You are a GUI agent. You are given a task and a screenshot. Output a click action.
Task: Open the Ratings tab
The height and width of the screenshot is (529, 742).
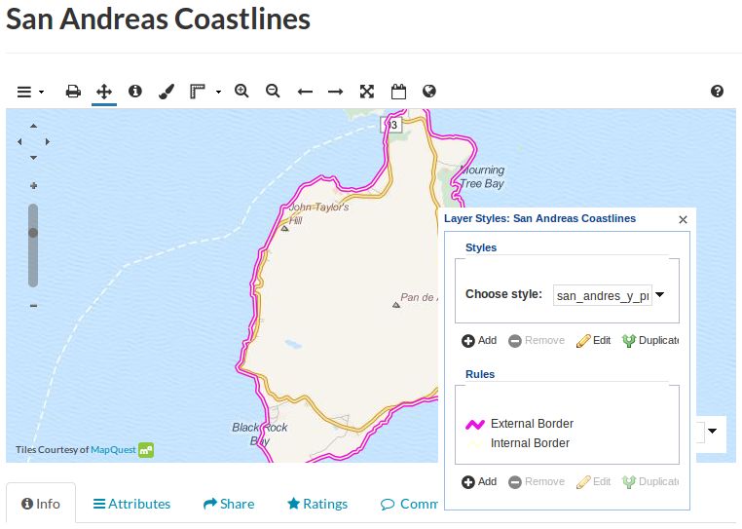[317, 504]
